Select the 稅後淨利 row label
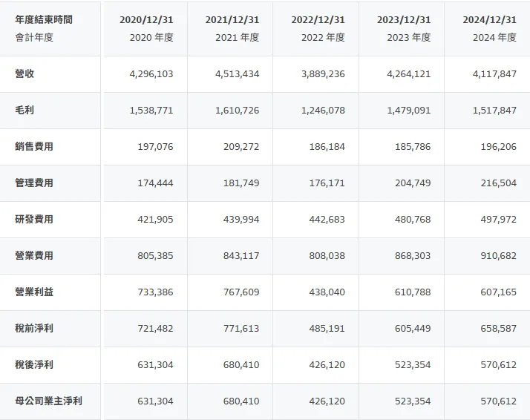 point(34,365)
